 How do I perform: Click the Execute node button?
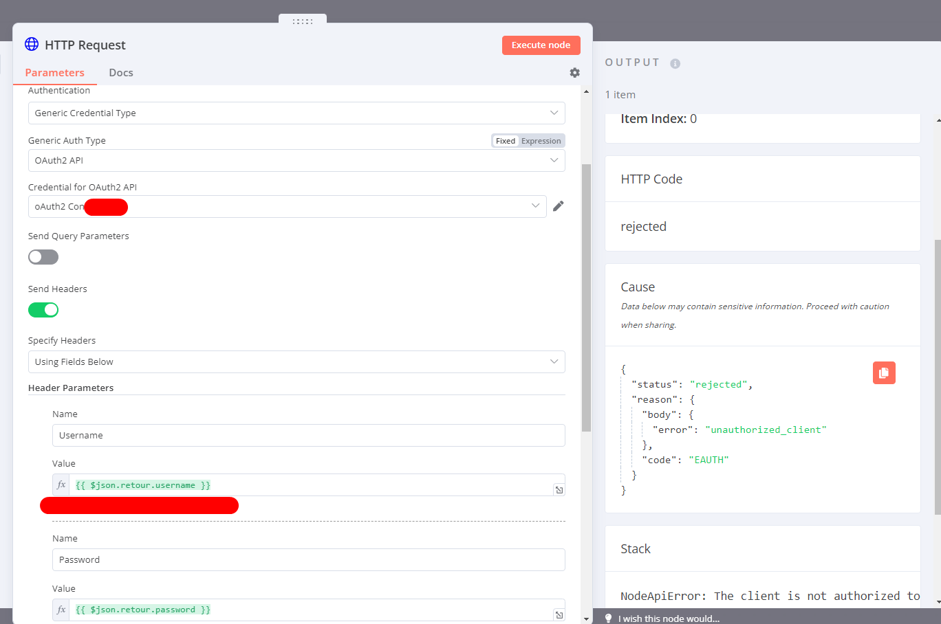[541, 45]
